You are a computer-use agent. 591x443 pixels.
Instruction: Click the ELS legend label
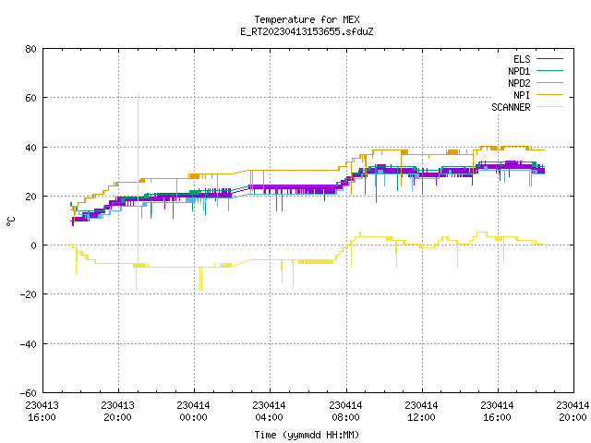pos(522,59)
